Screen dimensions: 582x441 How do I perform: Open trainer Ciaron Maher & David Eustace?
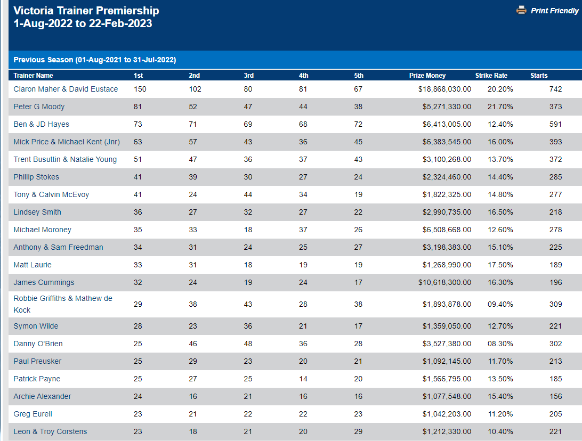66,89
